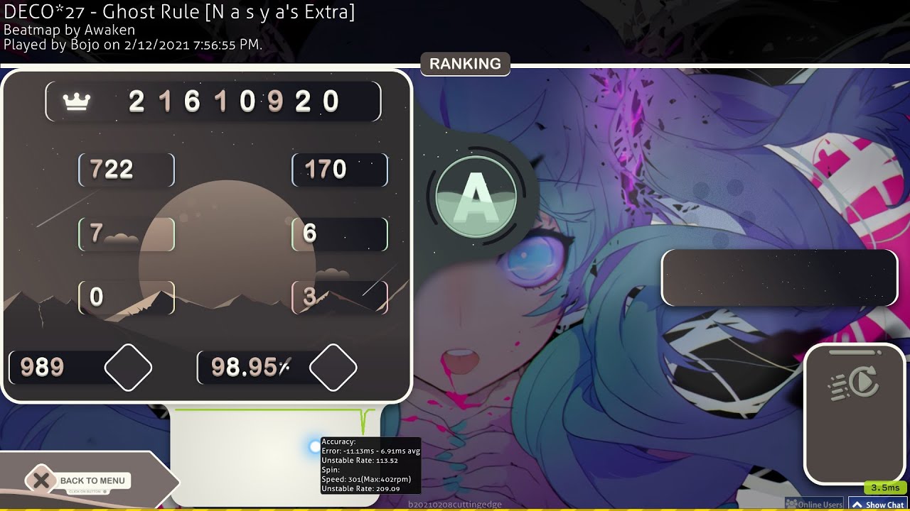Click the 'Beatmap by Awaken' line
This screenshot has width=910, height=511.
(x=69, y=31)
